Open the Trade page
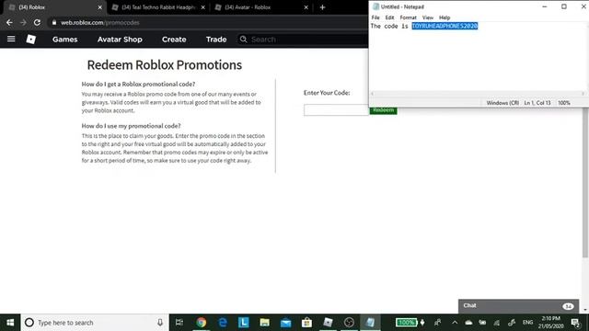 coord(216,40)
